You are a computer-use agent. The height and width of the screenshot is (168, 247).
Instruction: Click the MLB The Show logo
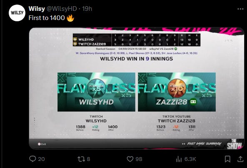pos(234,144)
